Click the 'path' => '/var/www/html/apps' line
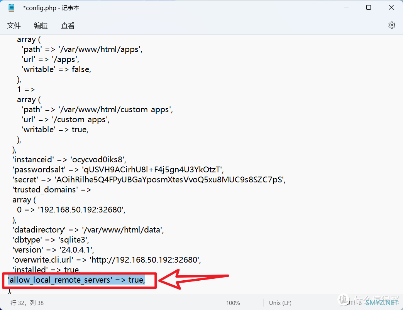 pyautogui.click(x=82, y=49)
